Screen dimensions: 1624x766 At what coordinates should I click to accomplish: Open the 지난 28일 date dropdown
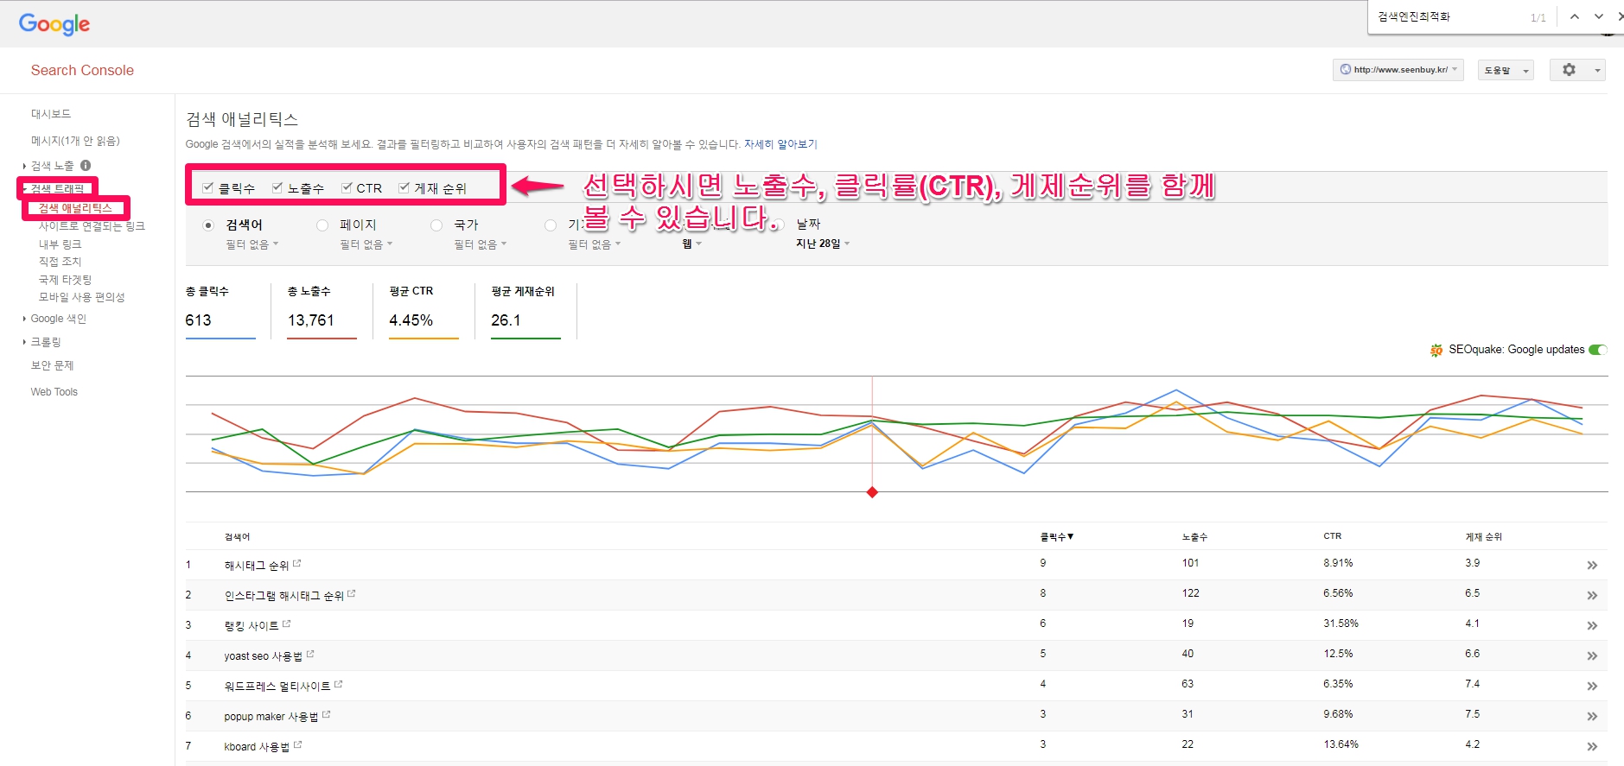pyautogui.click(x=823, y=244)
